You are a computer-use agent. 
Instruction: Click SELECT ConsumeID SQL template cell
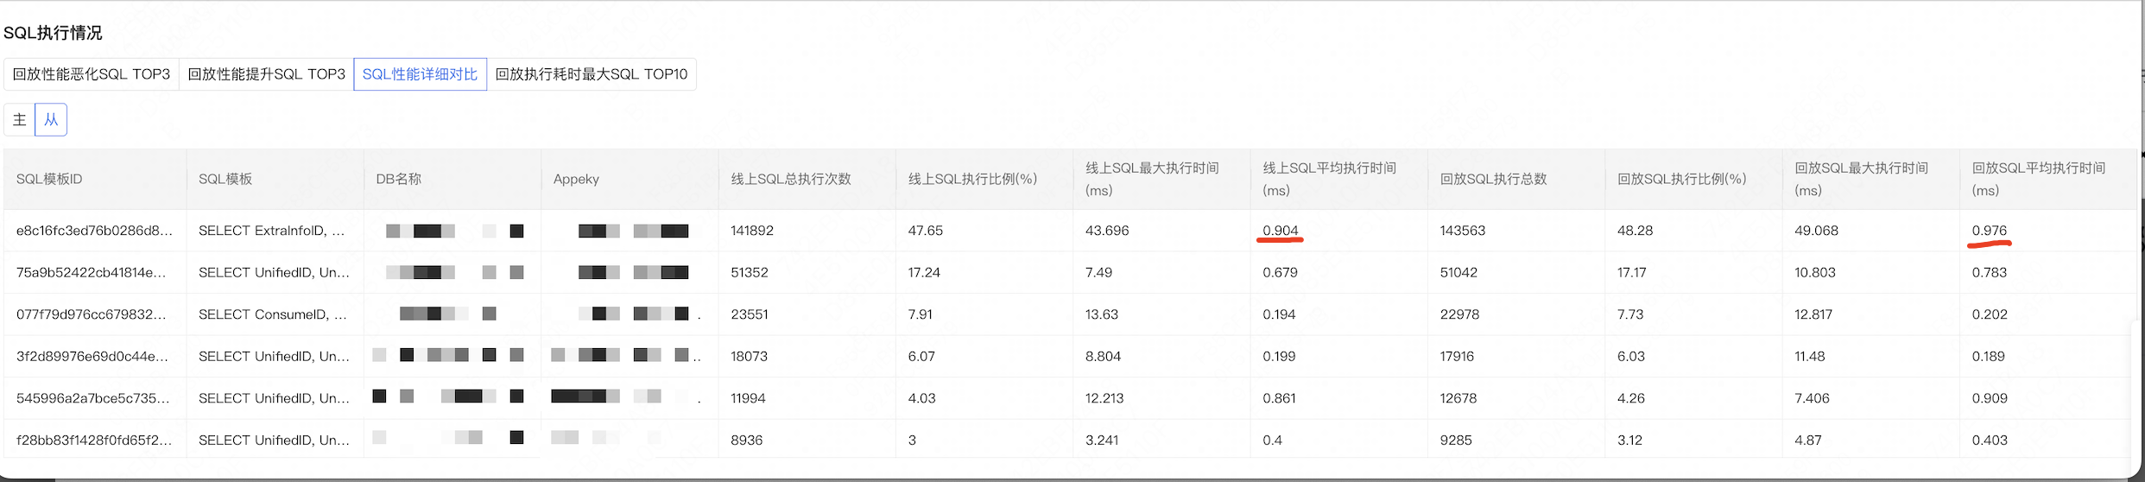[272, 314]
